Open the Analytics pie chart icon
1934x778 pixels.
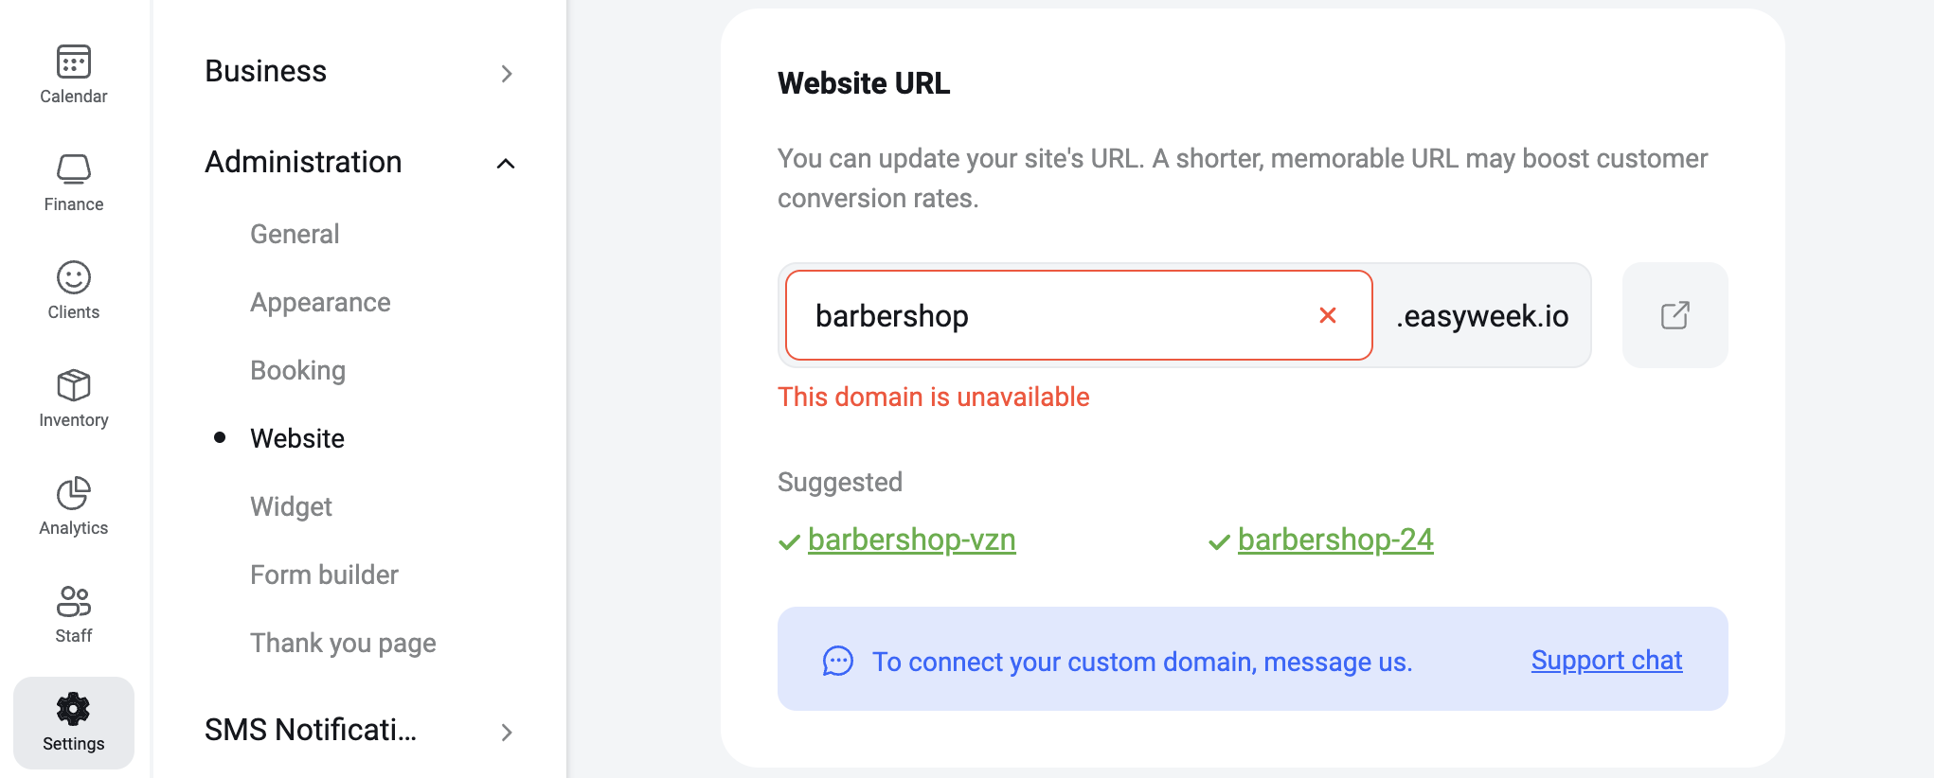pos(74,493)
